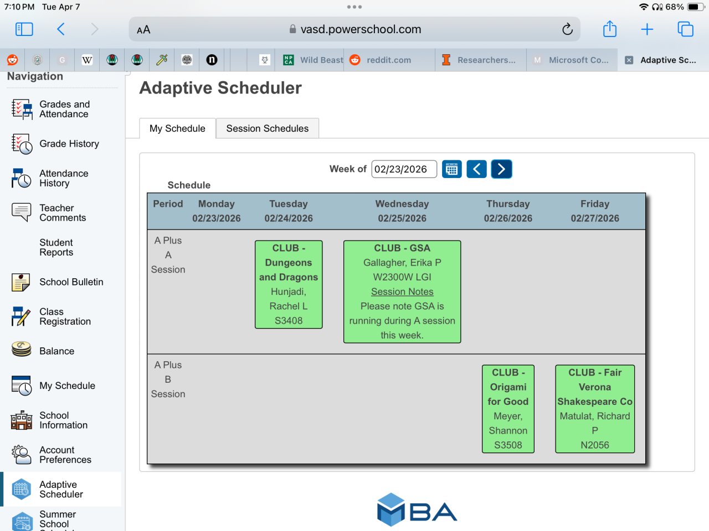The width and height of the screenshot is (709, 531).
Task: Click the Week of date field
Action: point(404,169)
